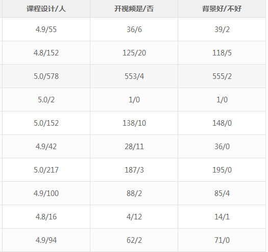
Task: Click the cell showing 85/4
Action: pos(222,193)
